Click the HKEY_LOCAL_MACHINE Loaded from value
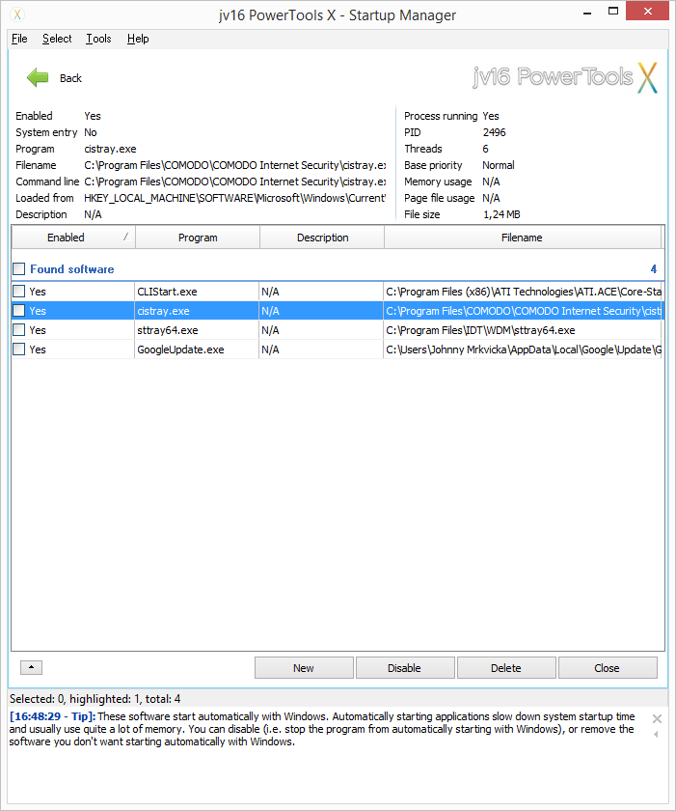 pos(235,198)
